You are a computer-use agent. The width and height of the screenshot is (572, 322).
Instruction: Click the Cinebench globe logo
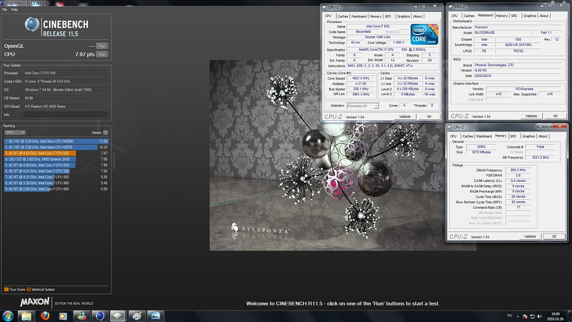pyautogui.click(x=32, y=24)
